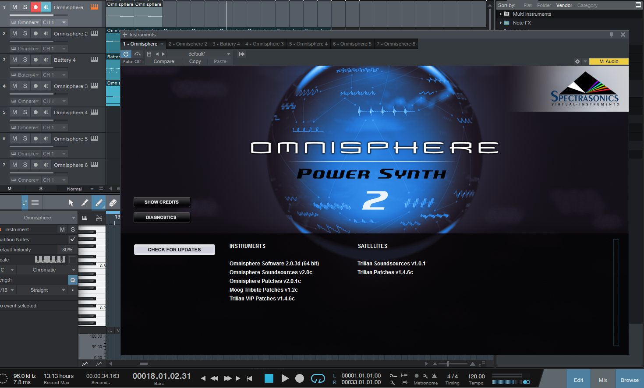The height and width of the screenshot is (388, 644).
Task: Open the scale root note C dropdown
Action: tap(8, 270)
